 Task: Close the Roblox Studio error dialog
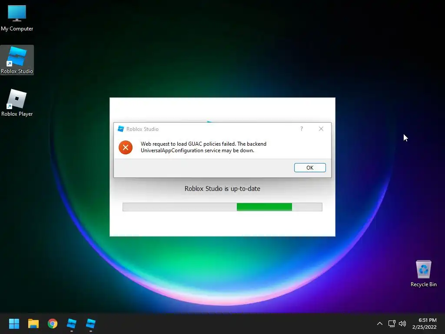click(321, 129)
